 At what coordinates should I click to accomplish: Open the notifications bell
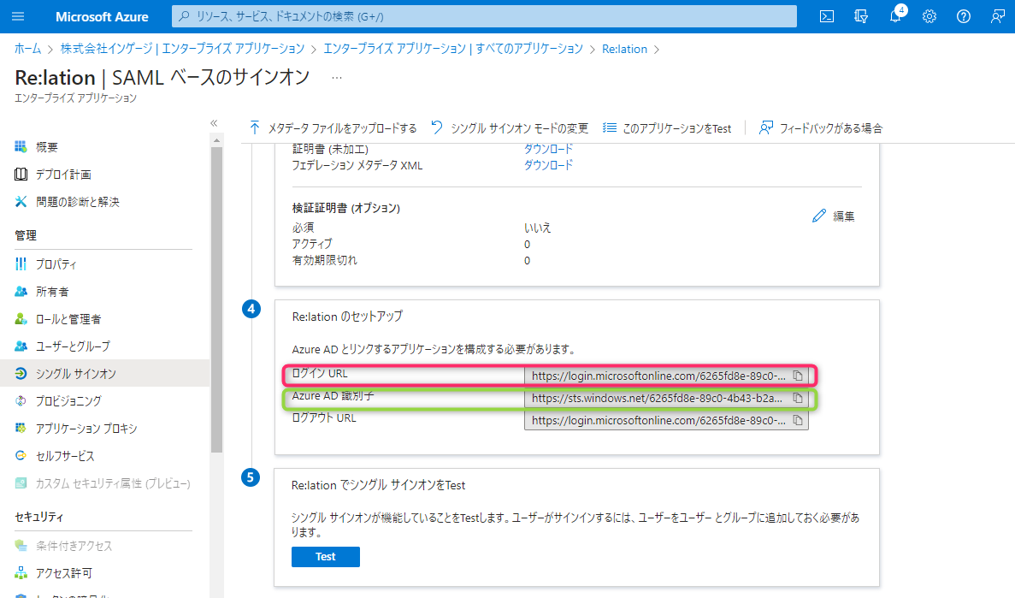(895, 15)
